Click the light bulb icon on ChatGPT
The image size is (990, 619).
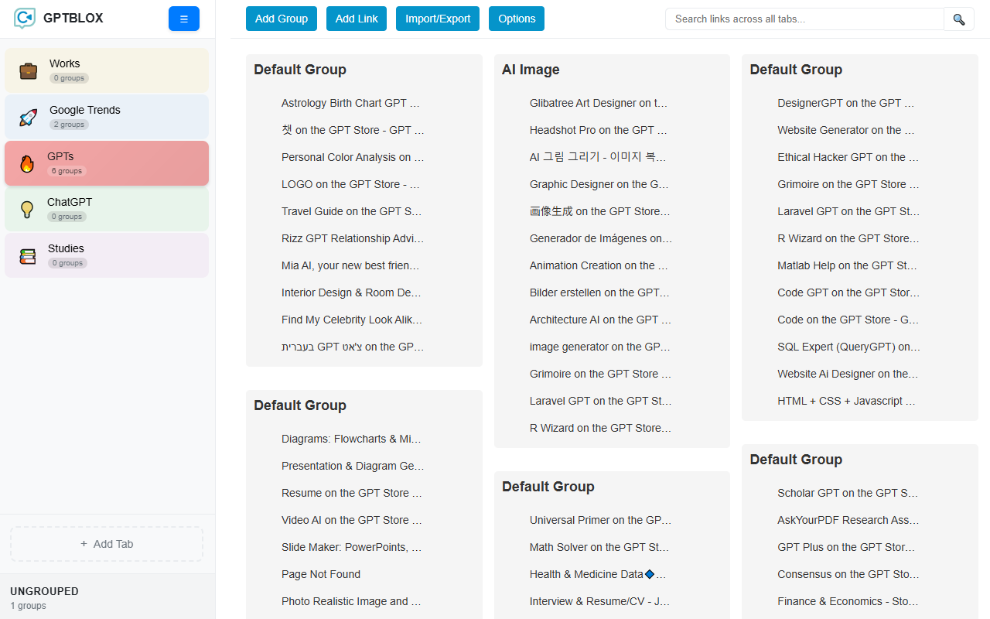pos(27,210)
